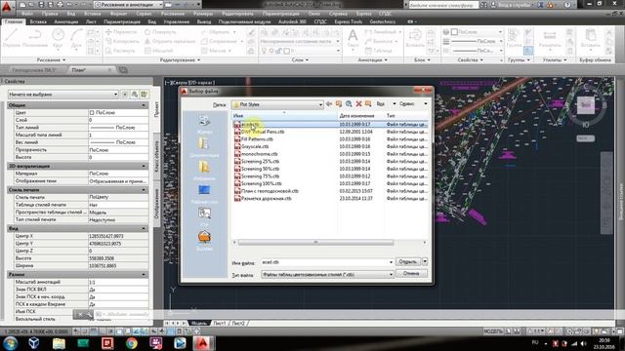Screen dimensions: 625x351
Task: Sort files by the Имя column header
Action: [x=284, y=115]
